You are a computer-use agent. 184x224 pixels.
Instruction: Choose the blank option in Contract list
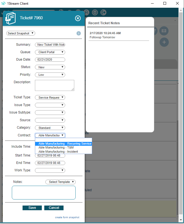tap(64, 140)
